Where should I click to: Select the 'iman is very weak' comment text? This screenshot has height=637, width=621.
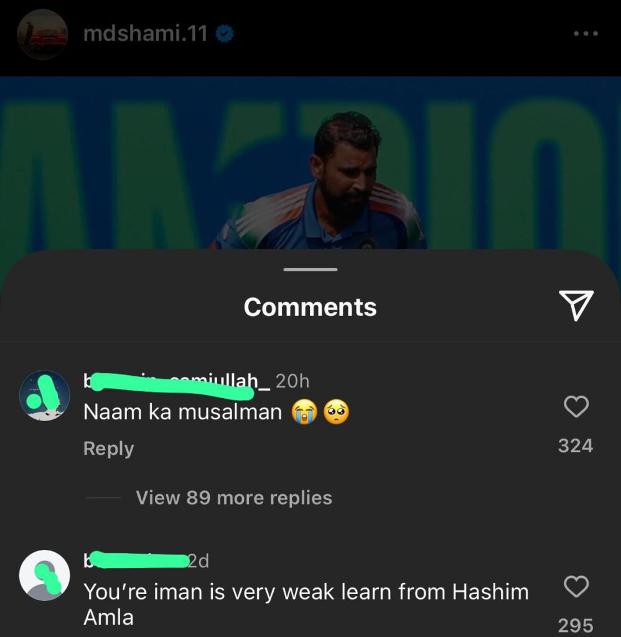coord(306,604)
